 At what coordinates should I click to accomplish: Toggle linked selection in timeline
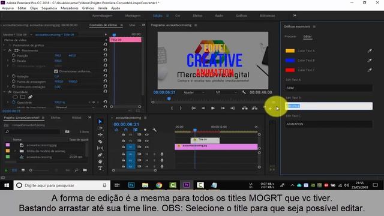coord(135,130)
